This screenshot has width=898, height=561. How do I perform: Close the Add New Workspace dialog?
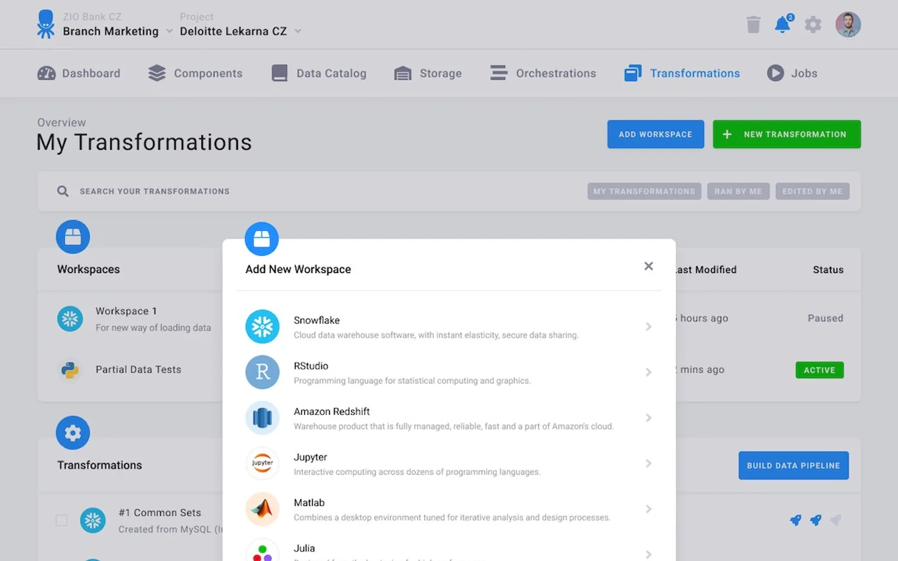[648, 266]
